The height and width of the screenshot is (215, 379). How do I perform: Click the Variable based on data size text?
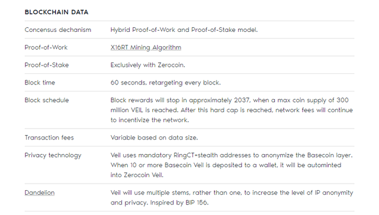[154, 138]
